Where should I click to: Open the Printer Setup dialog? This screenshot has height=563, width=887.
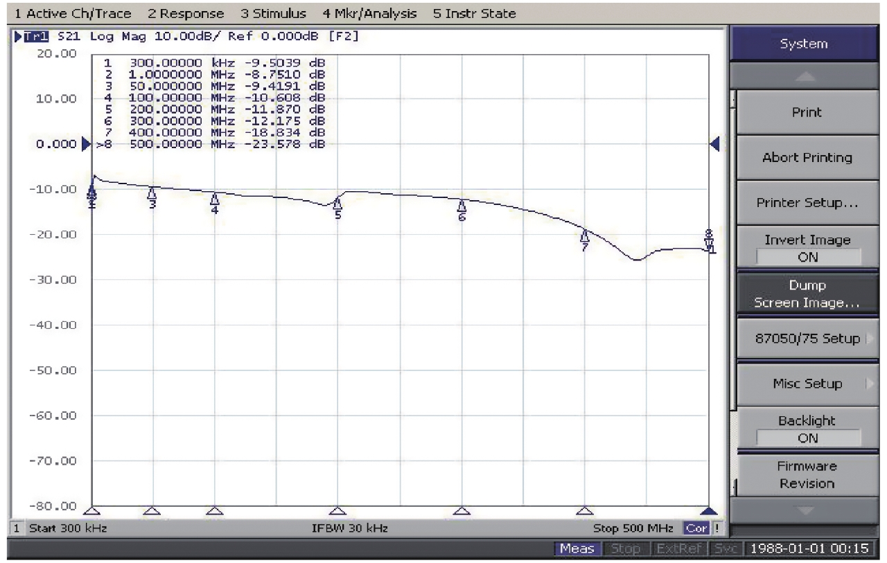coord(807,203)
